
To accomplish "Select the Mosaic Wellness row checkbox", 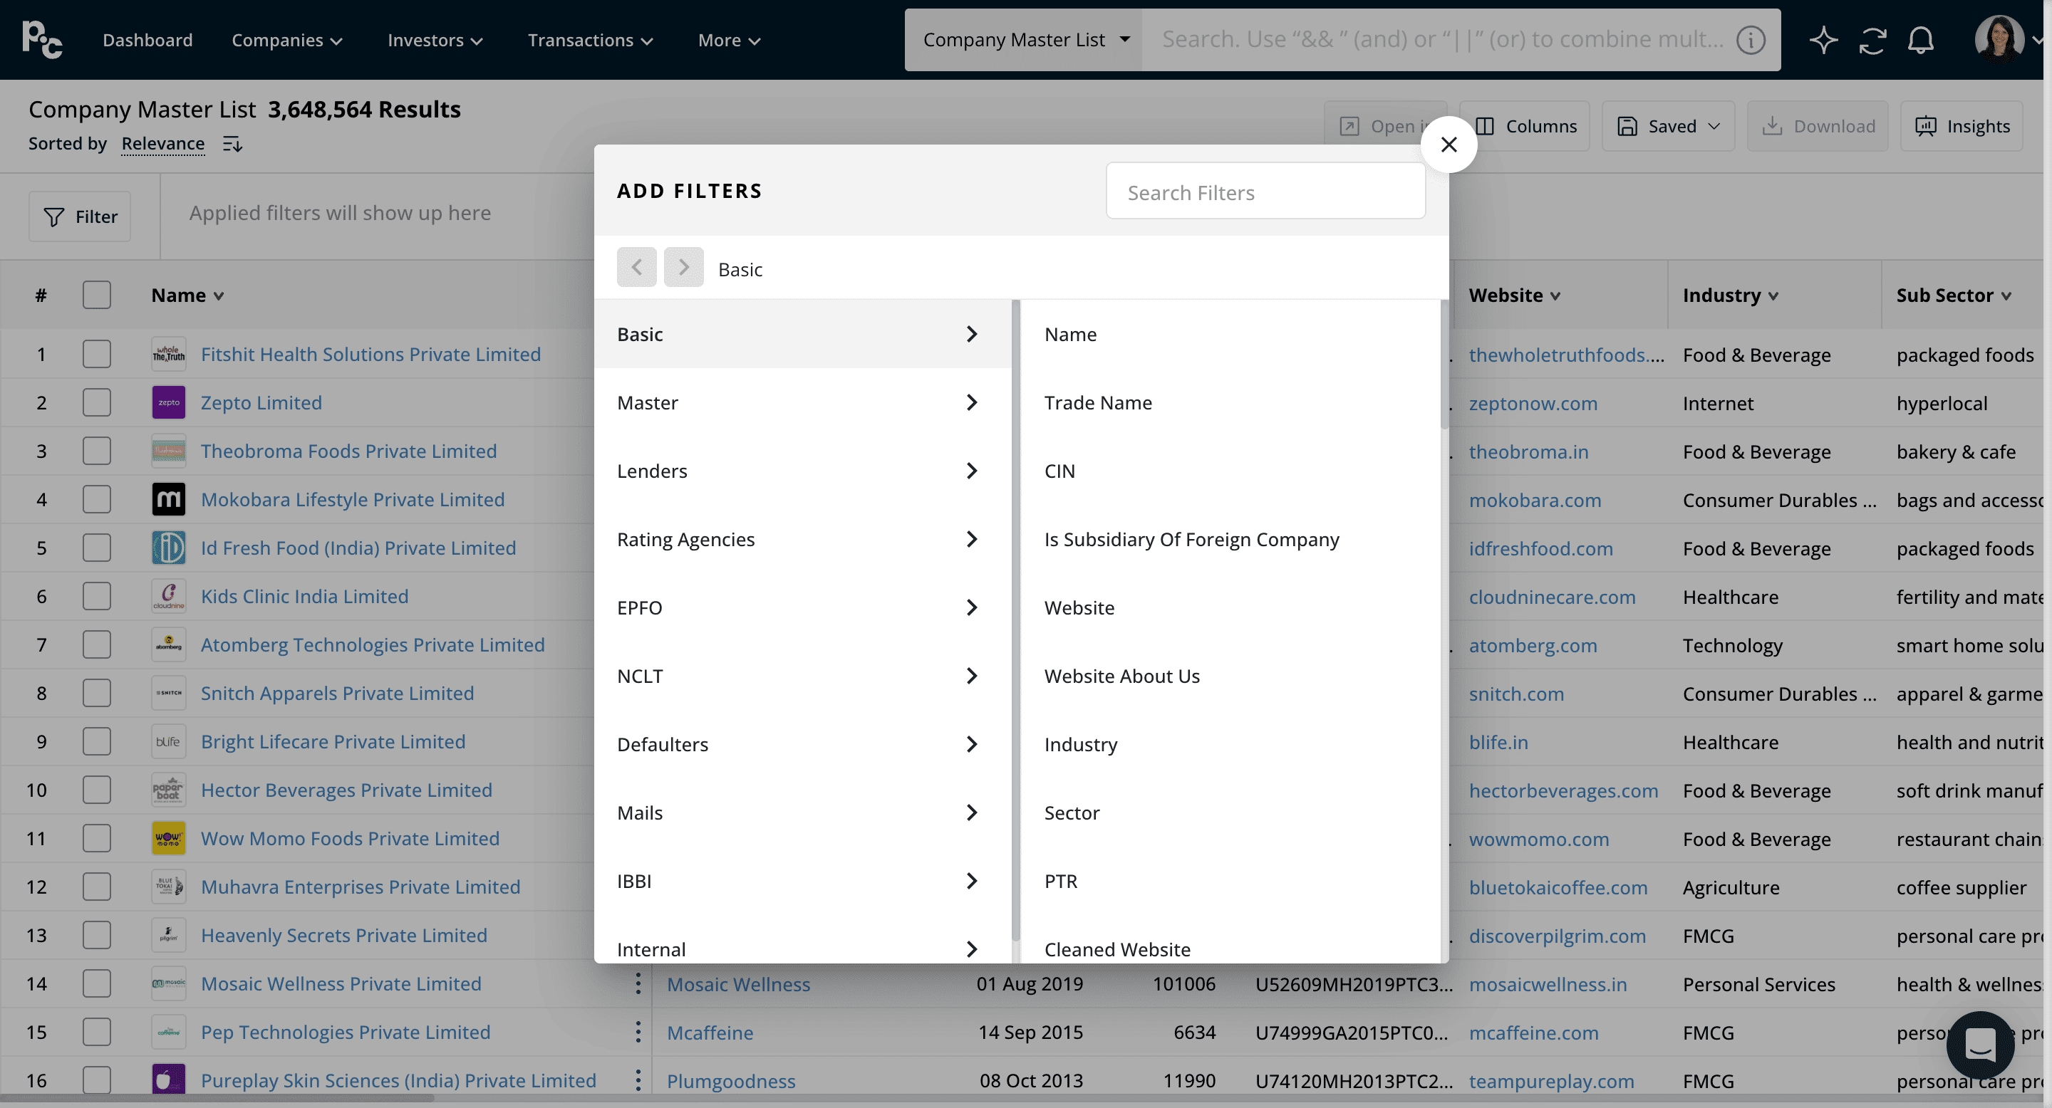I will 96,984.
